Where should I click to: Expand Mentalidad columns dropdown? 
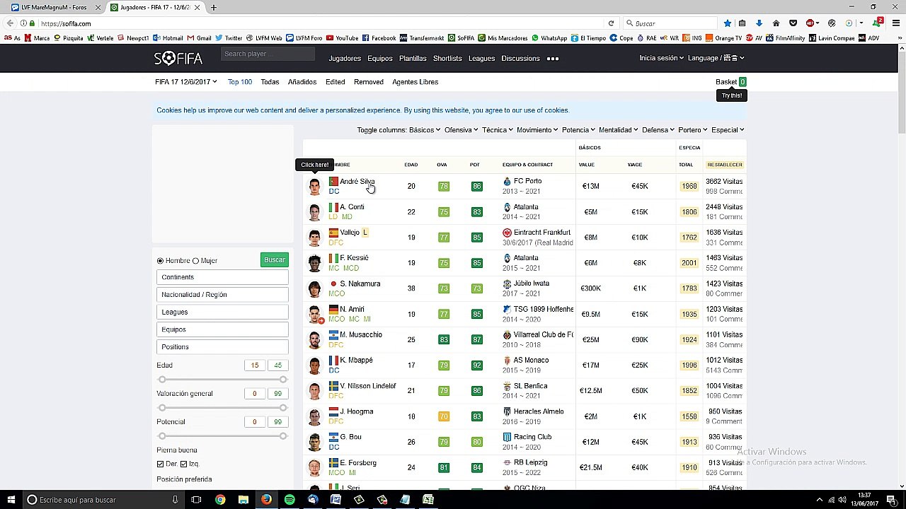coord(619,130)
